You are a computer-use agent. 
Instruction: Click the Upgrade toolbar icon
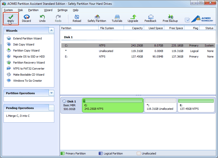133,19
